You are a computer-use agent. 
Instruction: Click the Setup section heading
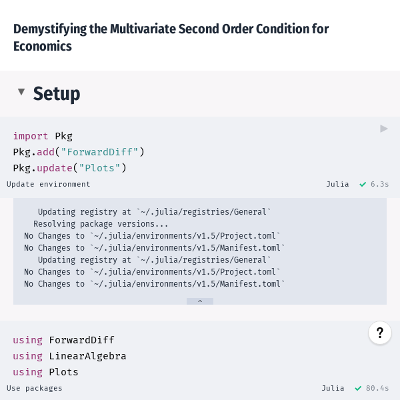(57, 93)
